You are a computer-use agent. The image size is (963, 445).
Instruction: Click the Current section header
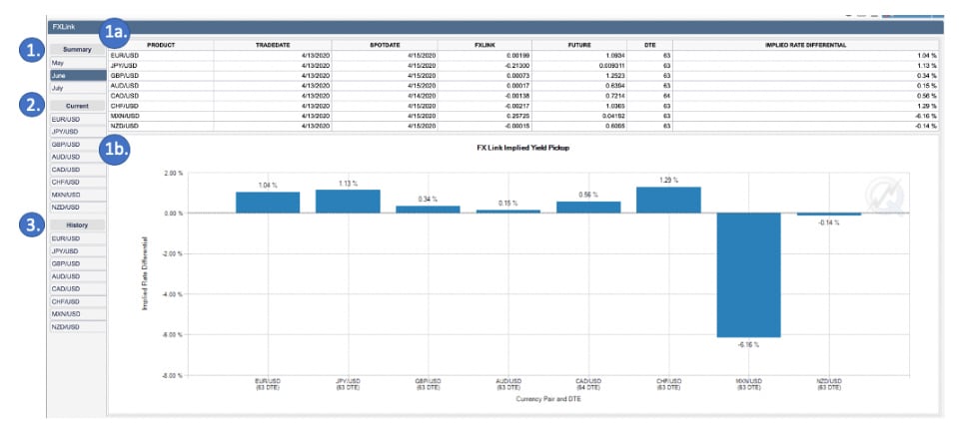click(x=77, y=106)
